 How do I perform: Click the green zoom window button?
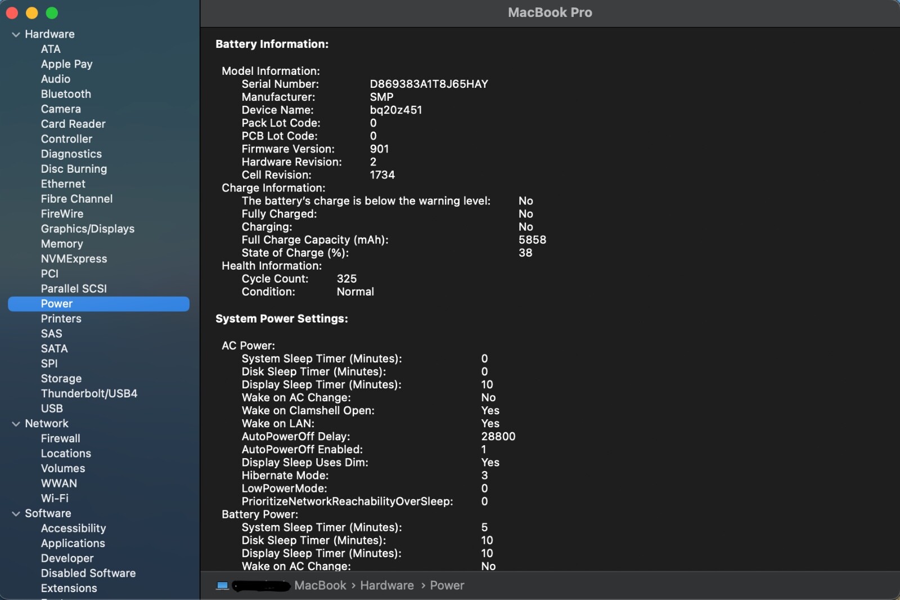(x=52, y=13)
